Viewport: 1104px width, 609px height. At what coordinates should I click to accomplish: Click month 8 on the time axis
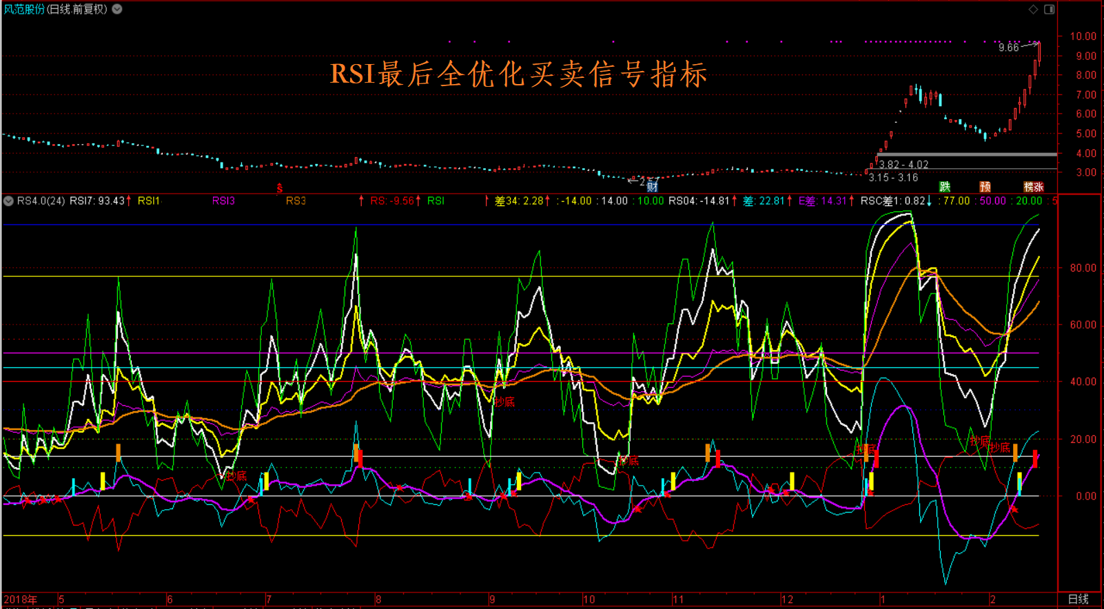point(378,599)
